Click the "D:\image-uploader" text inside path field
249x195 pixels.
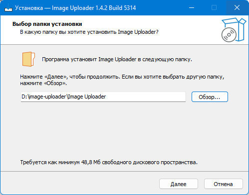(44, 97)
